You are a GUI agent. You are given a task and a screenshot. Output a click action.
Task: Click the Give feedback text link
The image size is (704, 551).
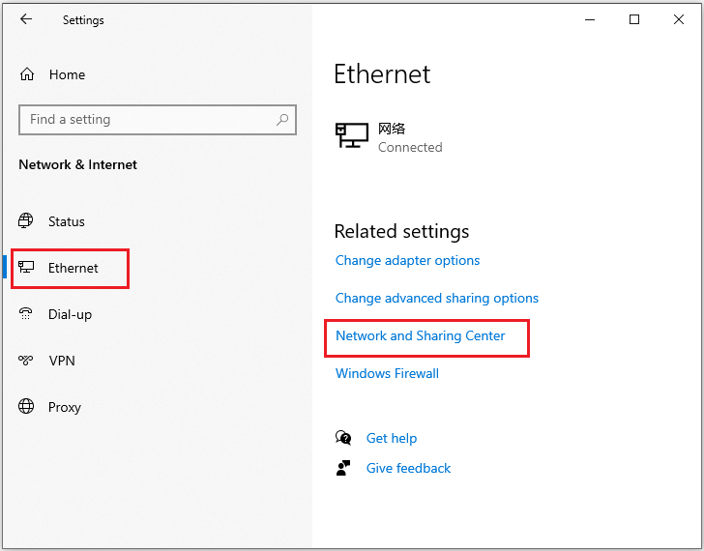coord(408,468)
